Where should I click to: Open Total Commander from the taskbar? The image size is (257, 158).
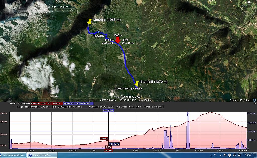[x=13, y=155]
